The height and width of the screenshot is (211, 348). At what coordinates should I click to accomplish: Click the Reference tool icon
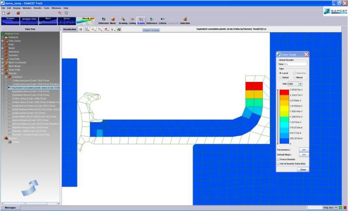[x=152, y=21]
